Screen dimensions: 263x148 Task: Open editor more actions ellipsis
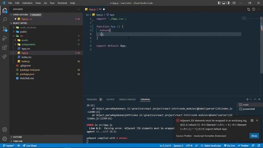[258, 9]
